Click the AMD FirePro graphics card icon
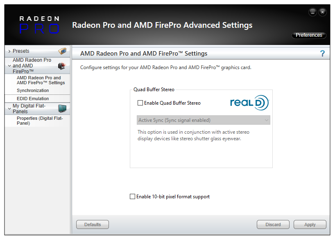 (x=62, y=65)
